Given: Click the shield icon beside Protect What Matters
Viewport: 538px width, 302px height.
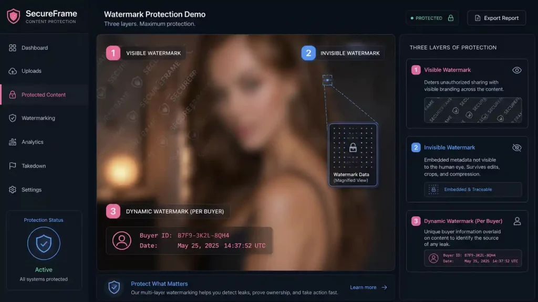Looking at the screenshot, I should tap(114, 287).
